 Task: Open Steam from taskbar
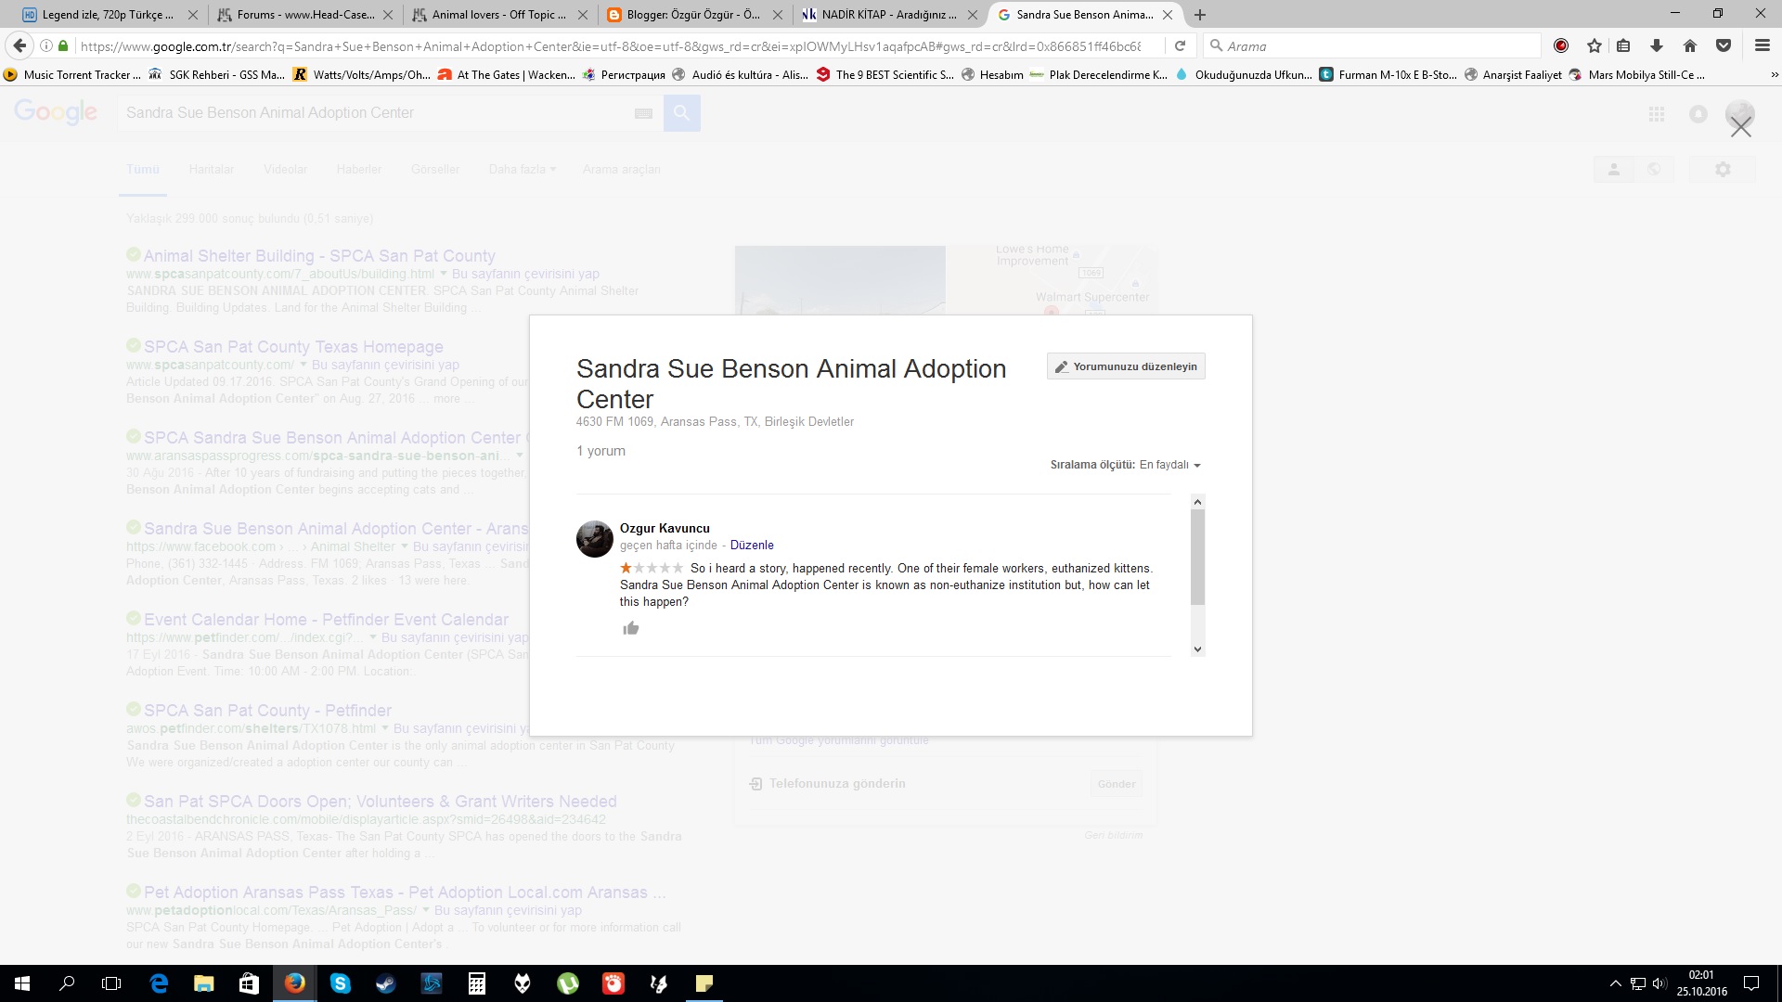[385, 983]
